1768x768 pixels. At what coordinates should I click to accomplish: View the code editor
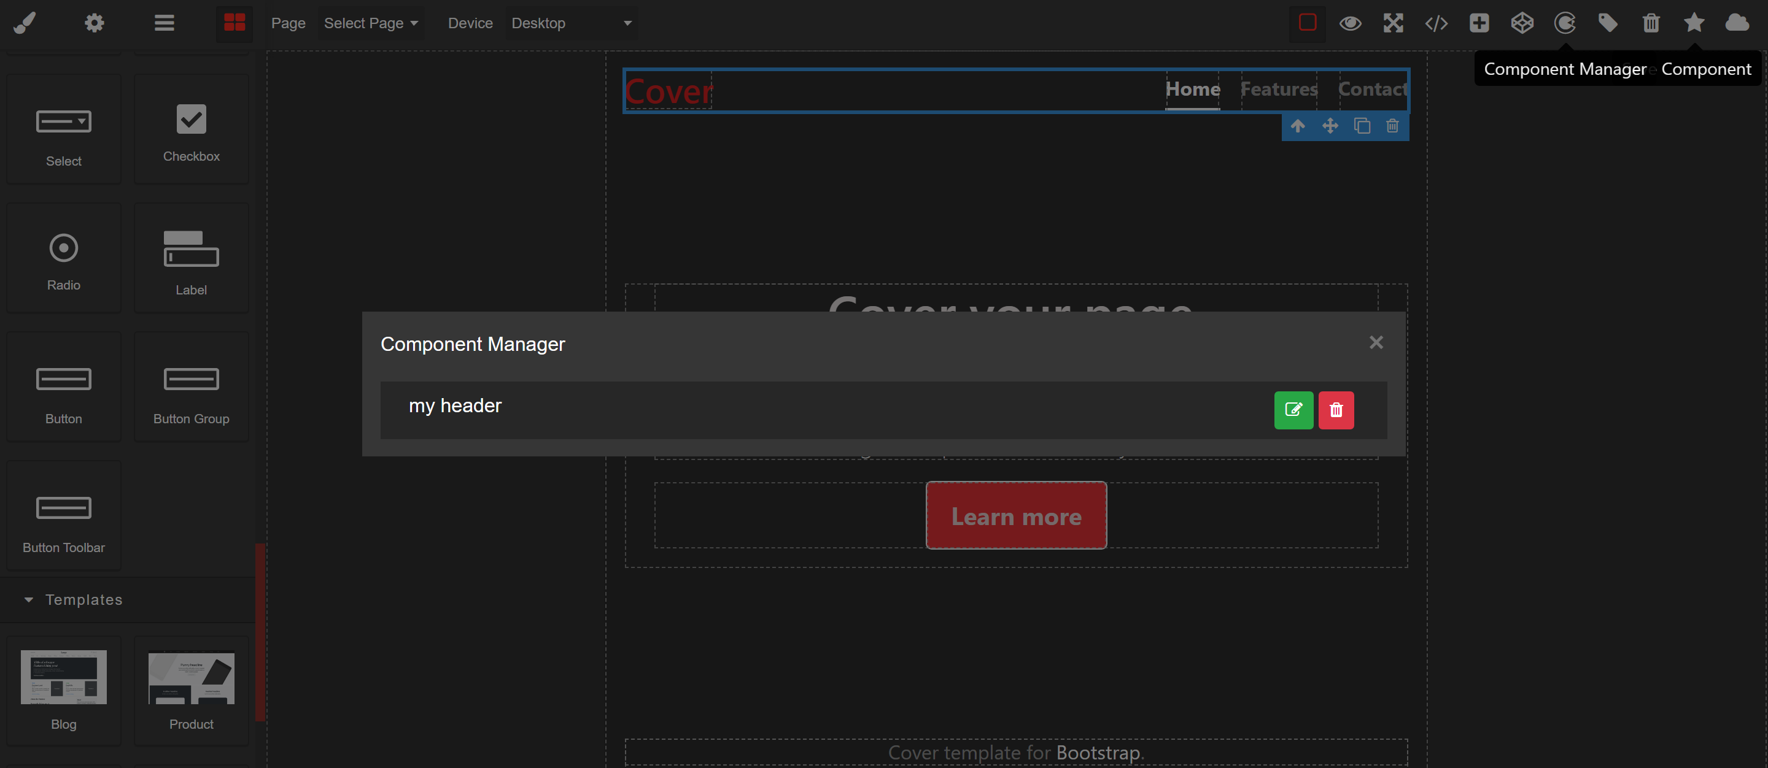tap(1436, 23)
